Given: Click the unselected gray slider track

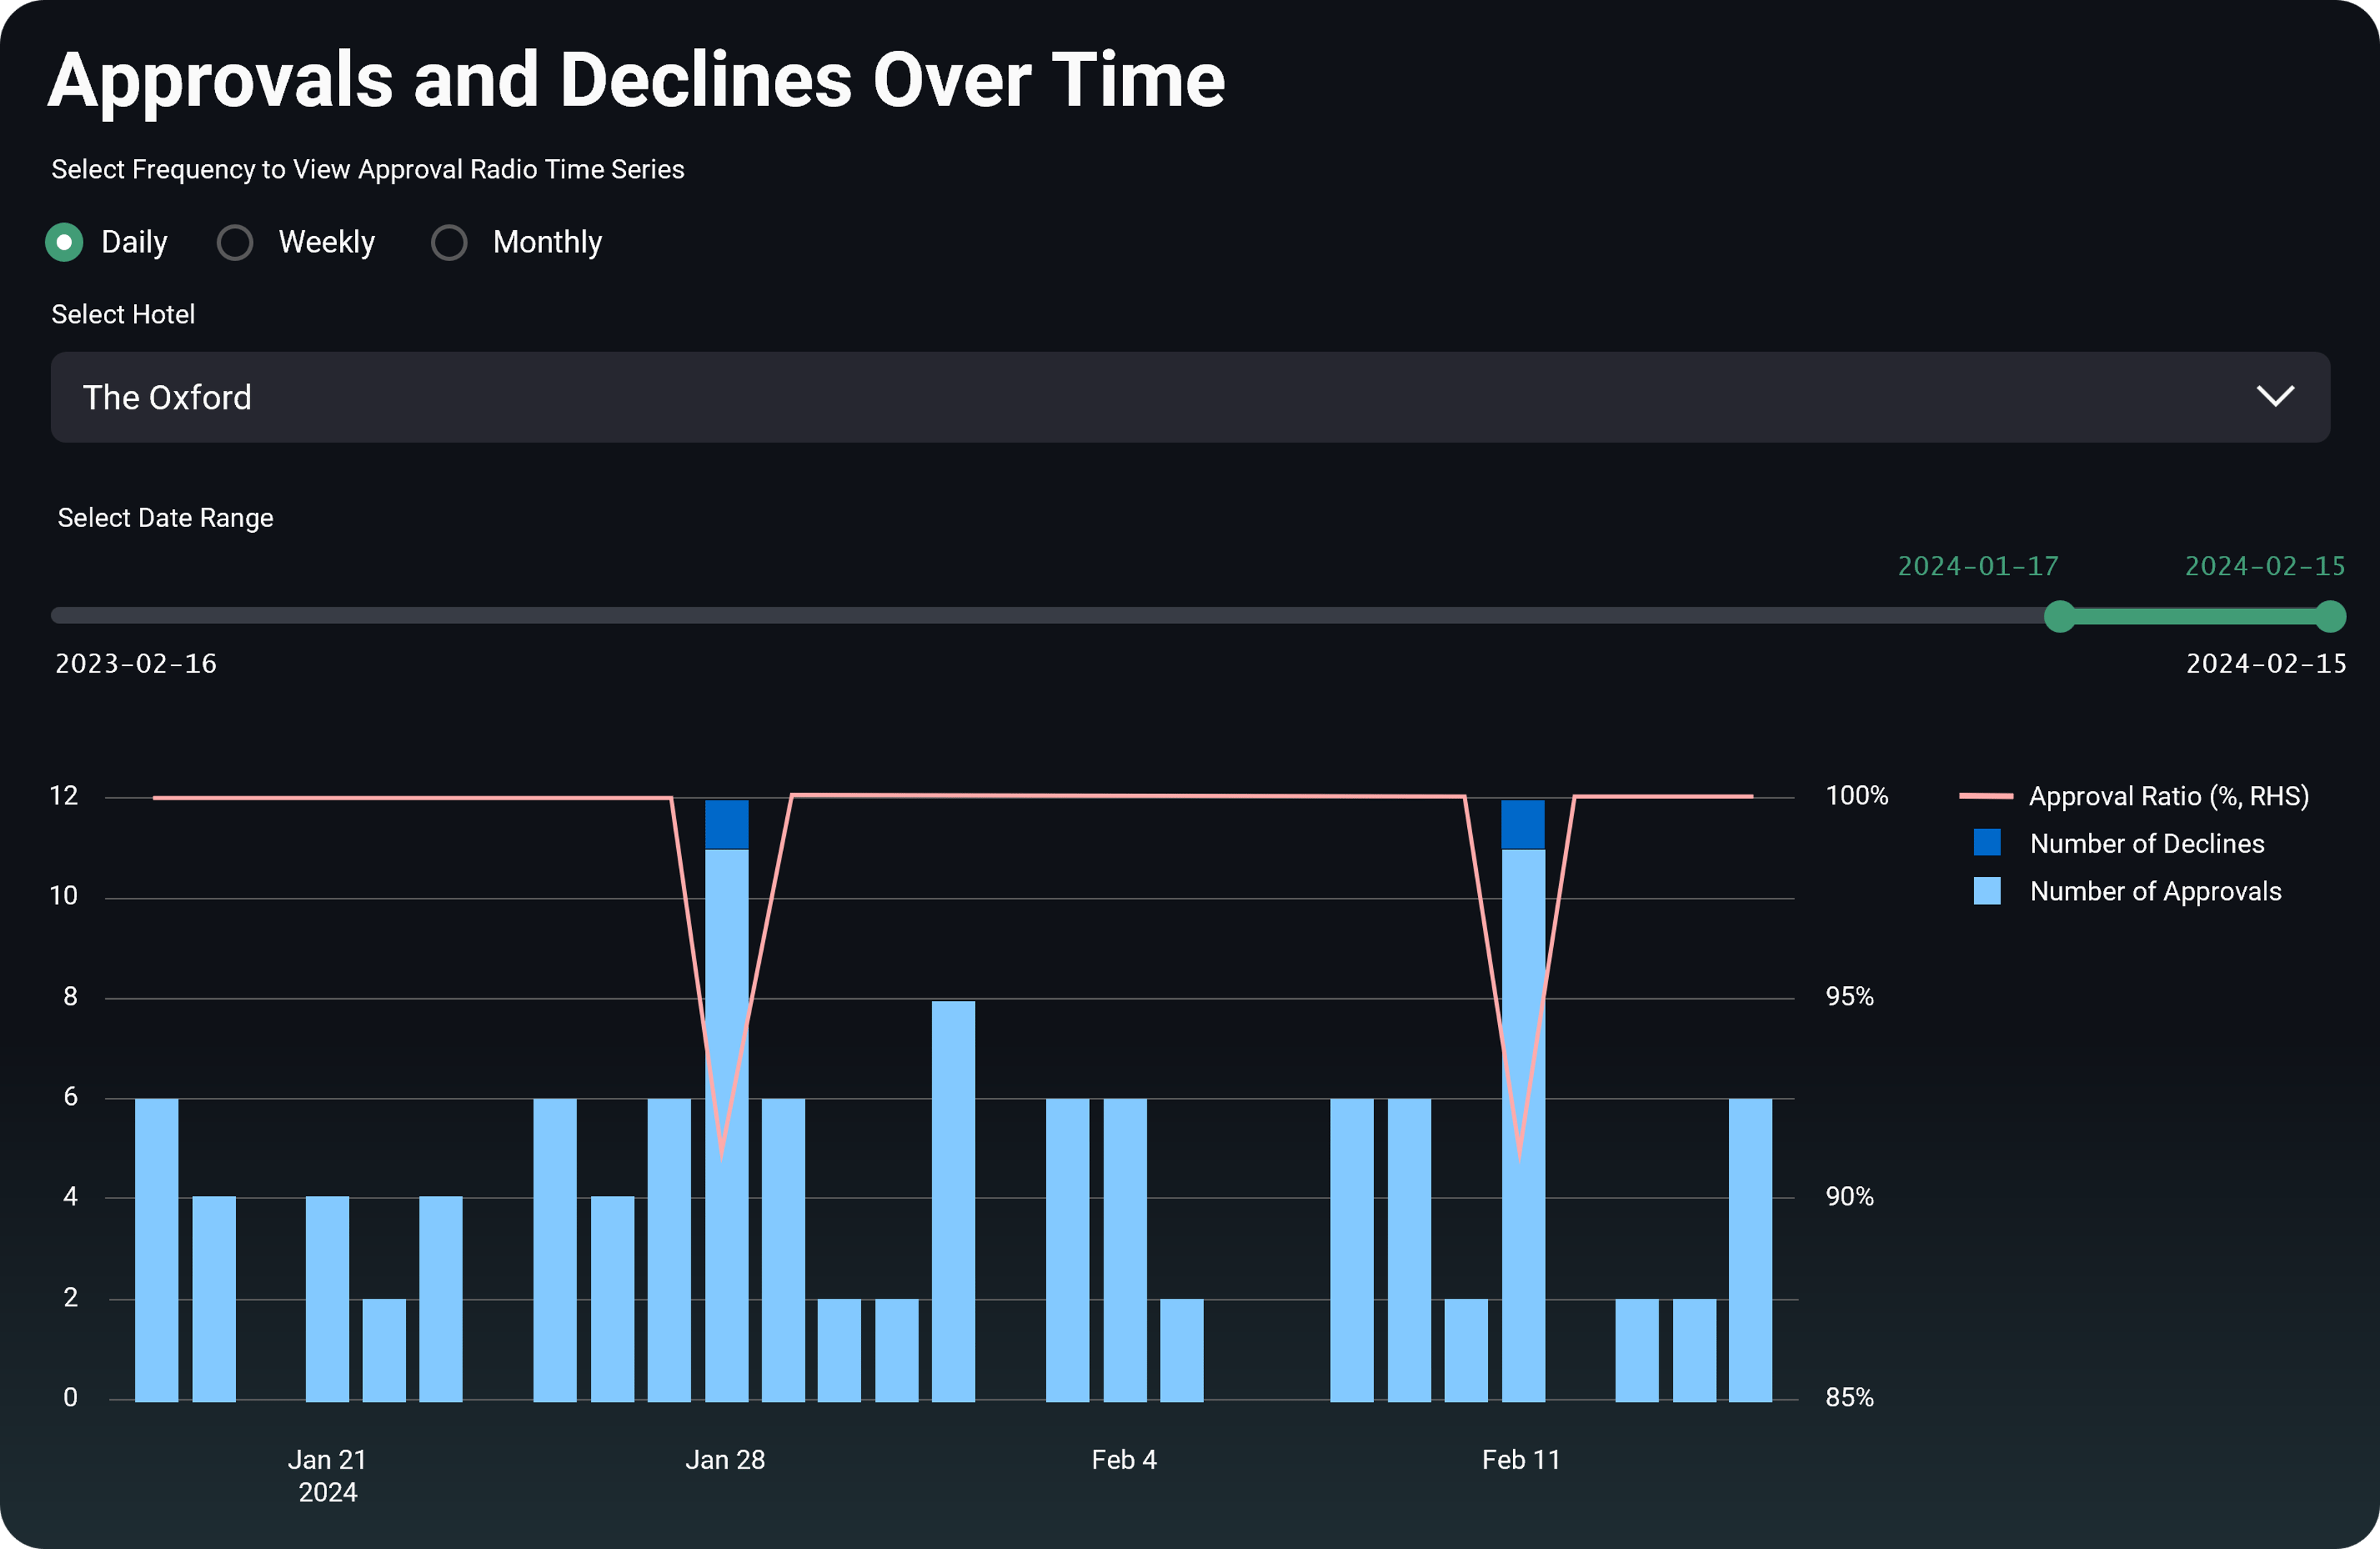Looking at the screenshot, I should click(1000, 616).
